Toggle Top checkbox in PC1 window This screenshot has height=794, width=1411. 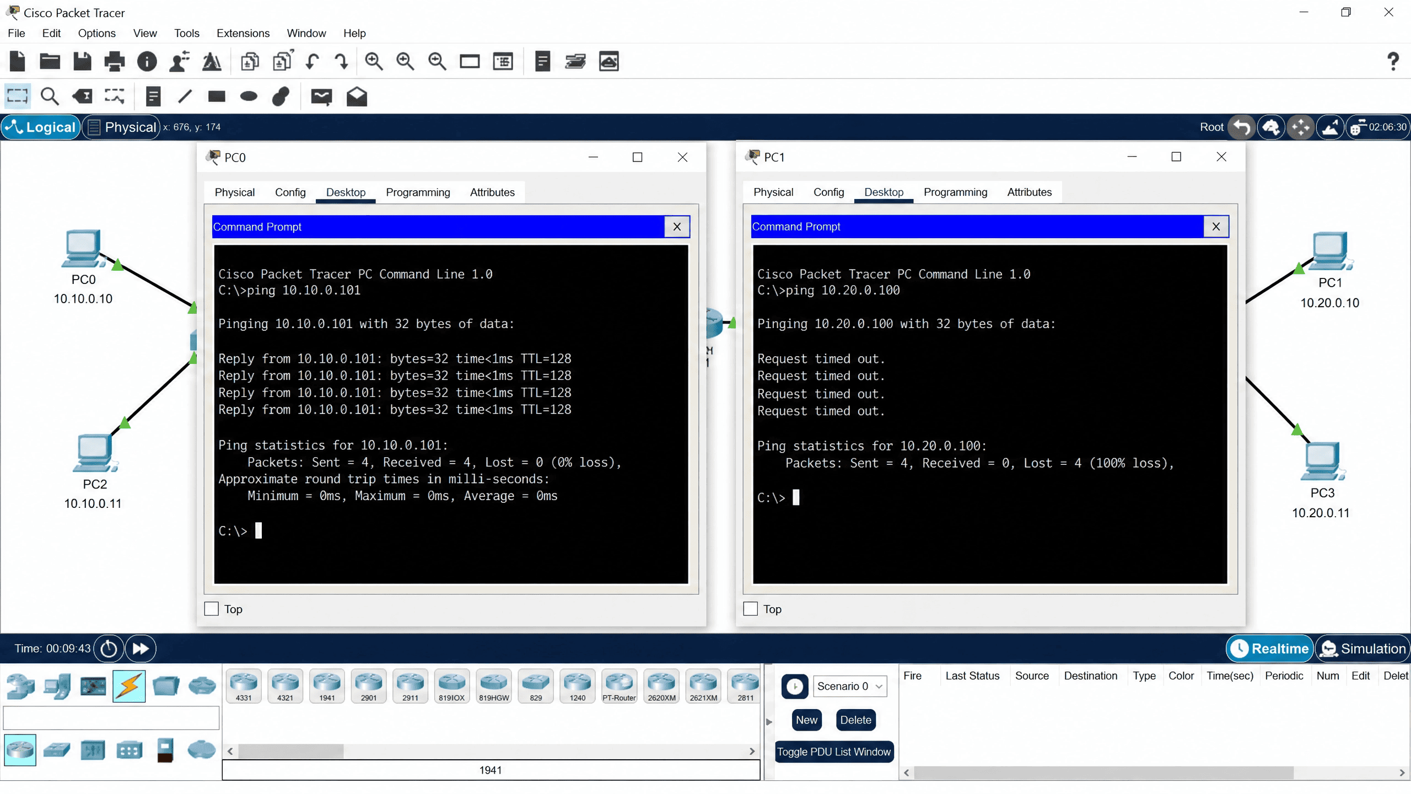[x=750, y=609]
